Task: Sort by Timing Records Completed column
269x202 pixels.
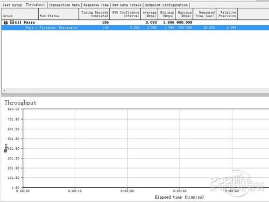Action: click(95, 14)
